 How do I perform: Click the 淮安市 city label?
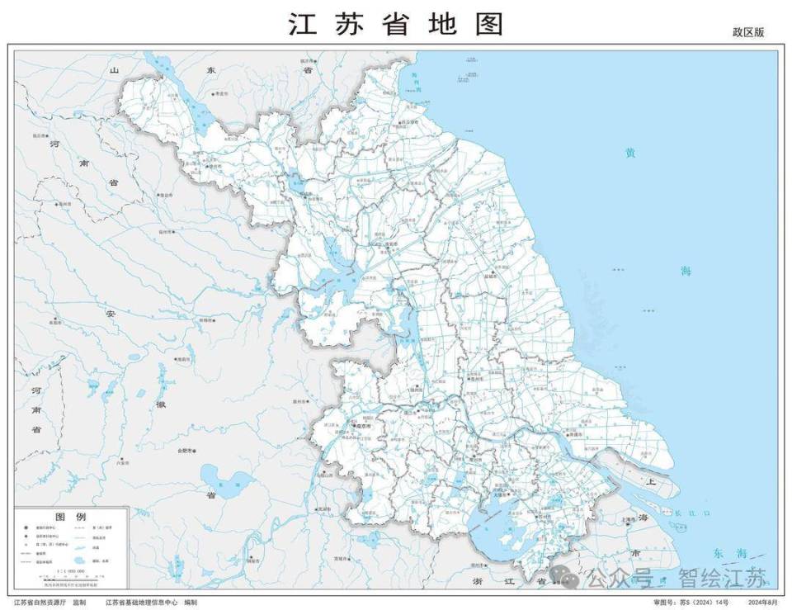click(x=392, y=244)
